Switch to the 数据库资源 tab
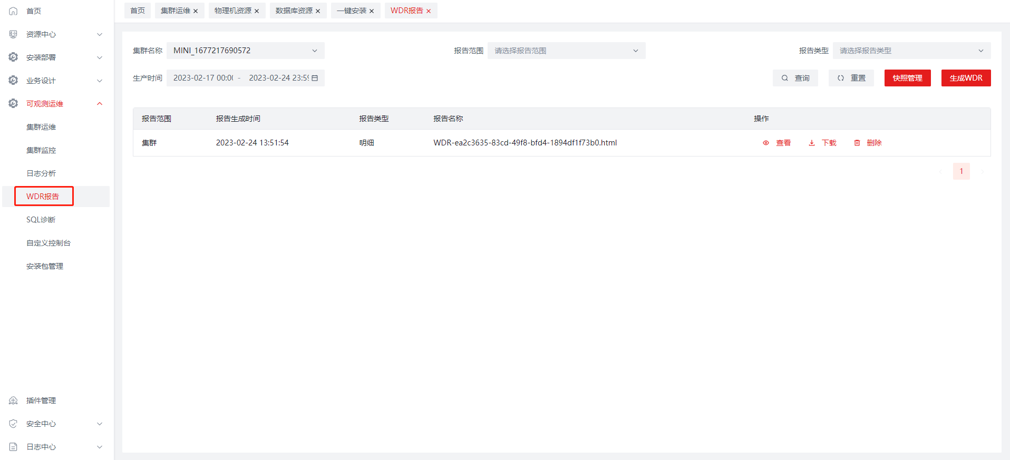1010x460 pixels. tap(294, 11)
